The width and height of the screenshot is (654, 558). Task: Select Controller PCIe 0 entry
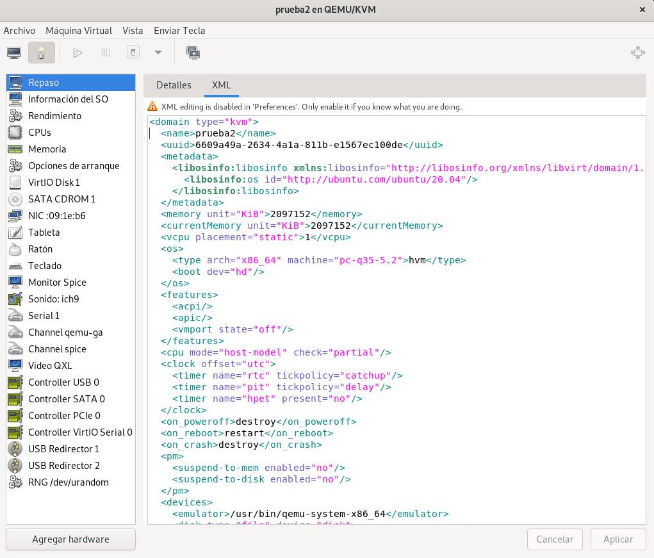tap(71, 416)
